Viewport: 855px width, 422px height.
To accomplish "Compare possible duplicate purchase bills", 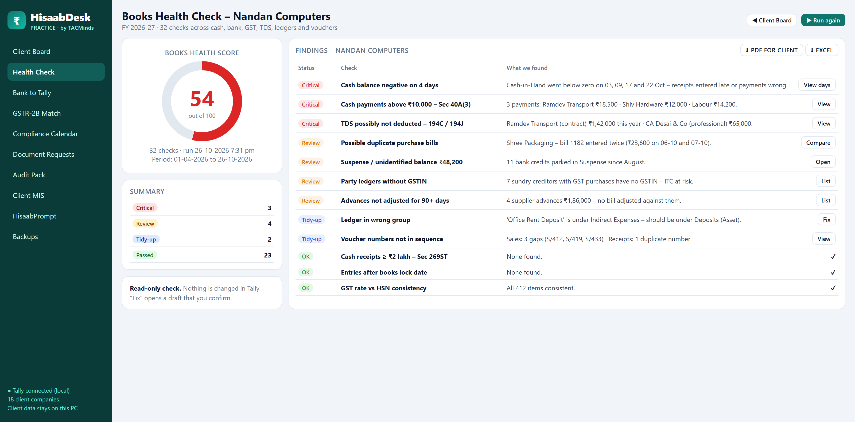I will pos(818,143).
